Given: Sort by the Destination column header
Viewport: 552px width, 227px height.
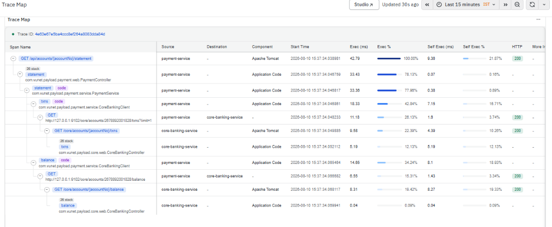Looking at the screenshot, I should click(x=217, y=47).
